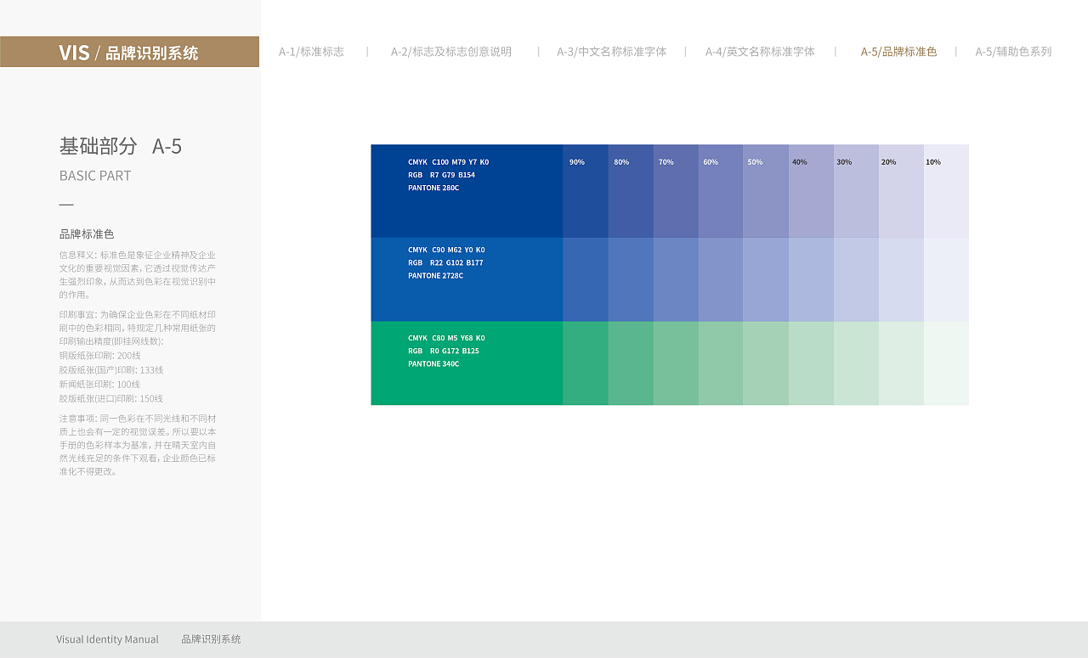Click the line 胶版纸张(国产)印刷: 133线

(111, 370)
